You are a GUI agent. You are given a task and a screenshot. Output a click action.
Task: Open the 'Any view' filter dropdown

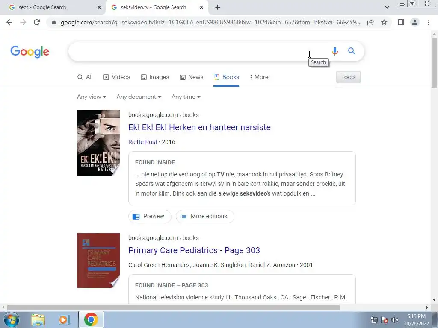[92, 97]
